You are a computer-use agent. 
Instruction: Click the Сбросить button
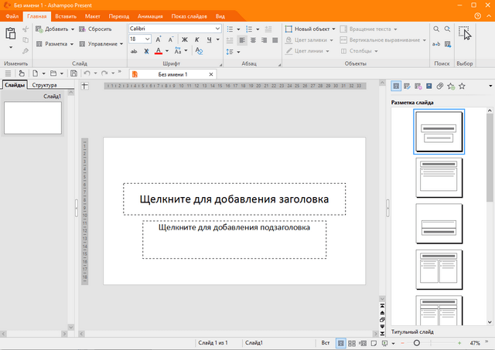coord(94,29)
